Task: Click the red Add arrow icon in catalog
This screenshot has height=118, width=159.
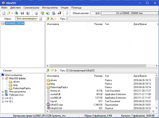Action: pos(56,70)
